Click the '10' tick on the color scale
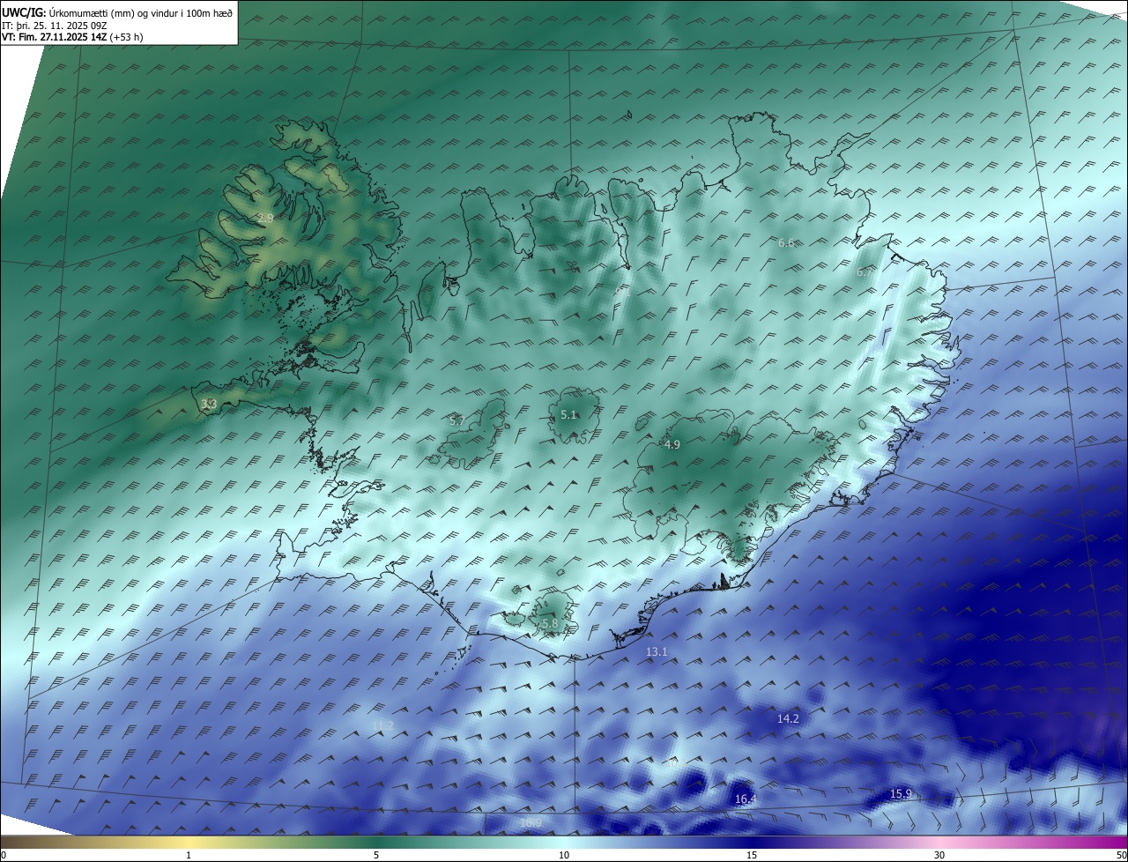The image size is (1128, 862). [564, 855]
